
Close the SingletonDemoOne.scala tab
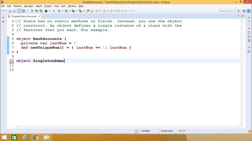click(39, 16)
